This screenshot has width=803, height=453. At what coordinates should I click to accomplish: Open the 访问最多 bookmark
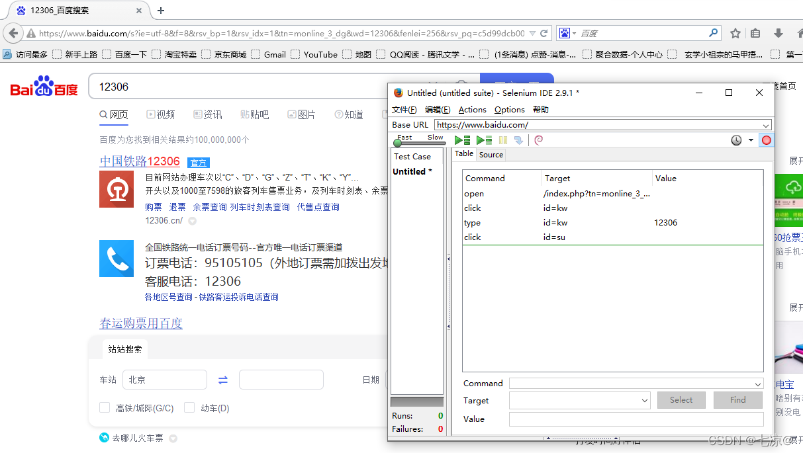(x=25, y=55)
